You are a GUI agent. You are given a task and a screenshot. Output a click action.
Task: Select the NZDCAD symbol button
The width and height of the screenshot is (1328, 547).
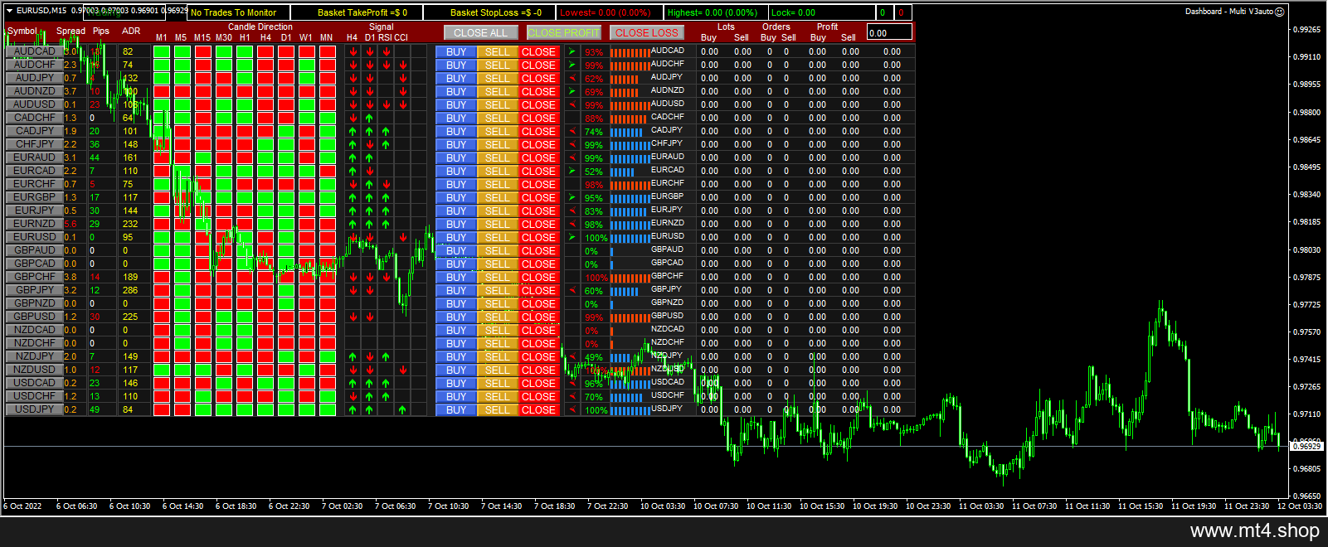pos(34,330)
